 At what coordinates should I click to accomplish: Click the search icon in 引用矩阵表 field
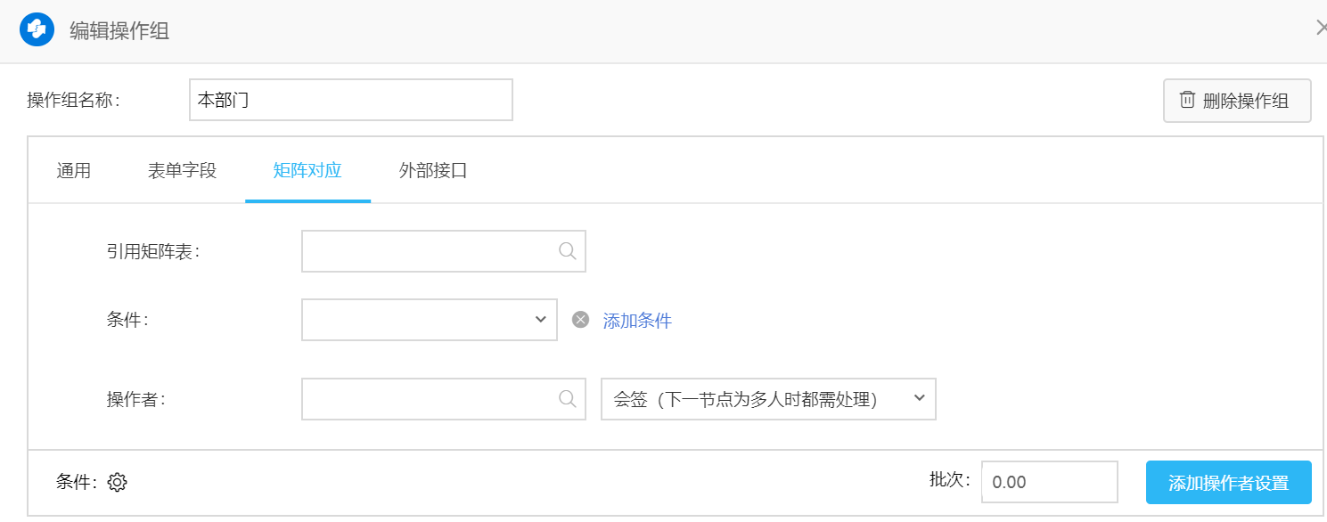[x=567, y=251]
